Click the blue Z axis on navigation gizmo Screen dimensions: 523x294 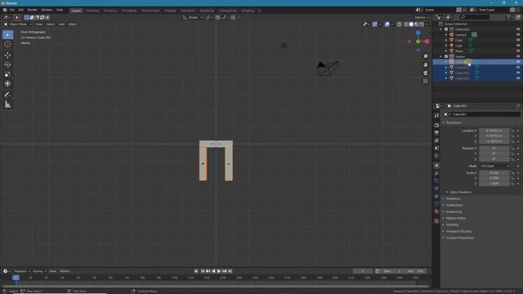418,33
